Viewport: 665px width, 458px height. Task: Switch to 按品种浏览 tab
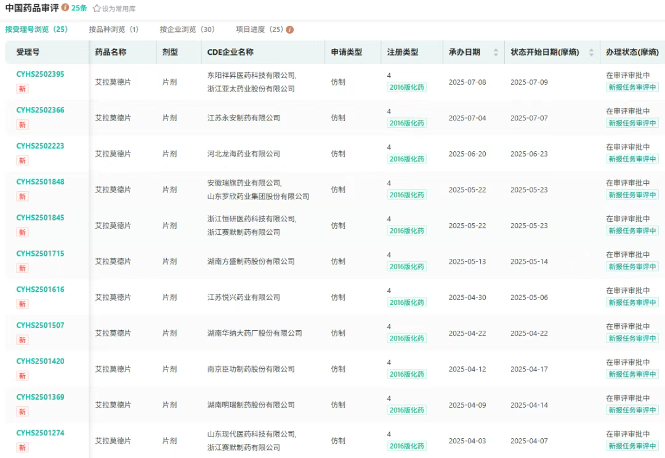[x=113, y=30]
